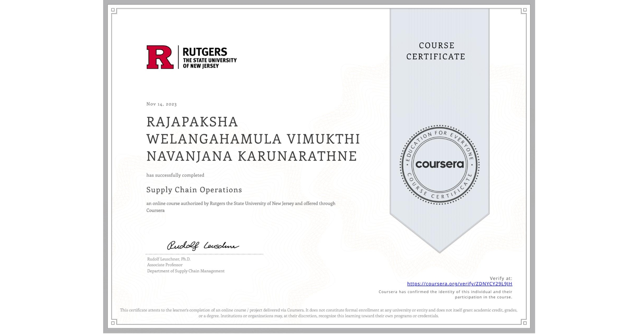Click the 'RUTGERS' wordmark text
The height and width of the screenshot is (334, 639).
(x=205, y=52)
